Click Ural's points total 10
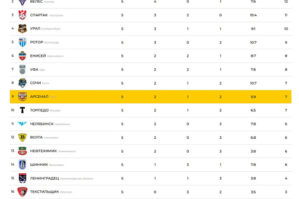This screenshot has width=299, height=199. (x=286, y=29)
